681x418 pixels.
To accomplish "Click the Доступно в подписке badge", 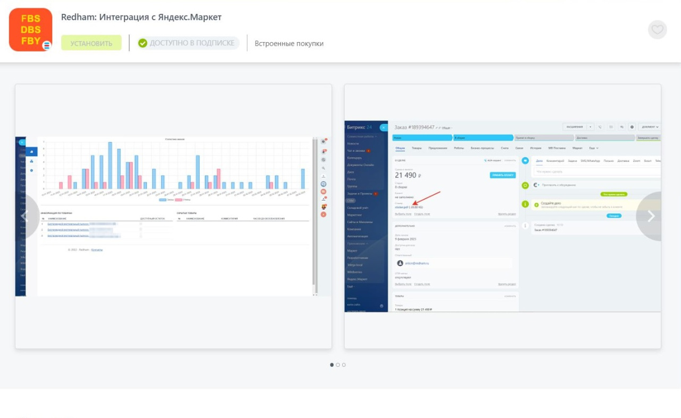I will [x=188, y=43].
